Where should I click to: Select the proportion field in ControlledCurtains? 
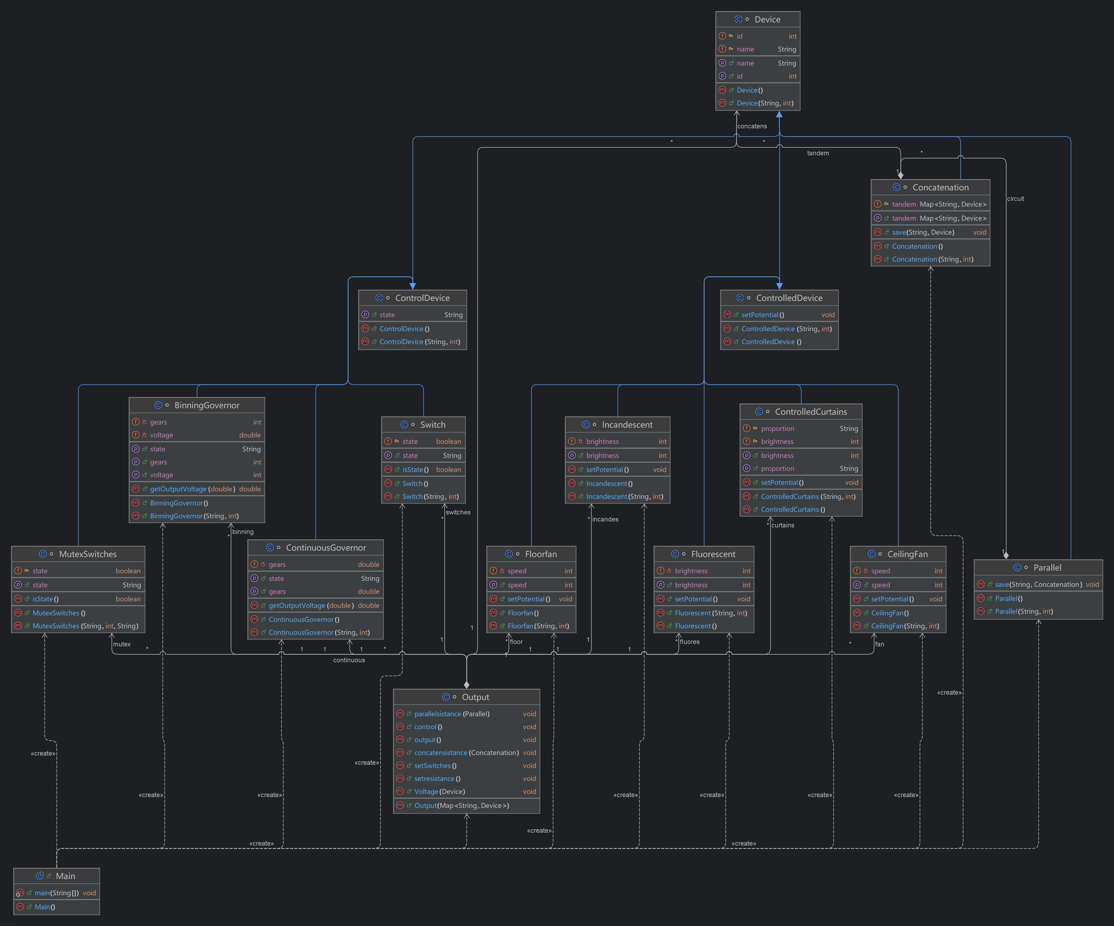click(777, 428)
